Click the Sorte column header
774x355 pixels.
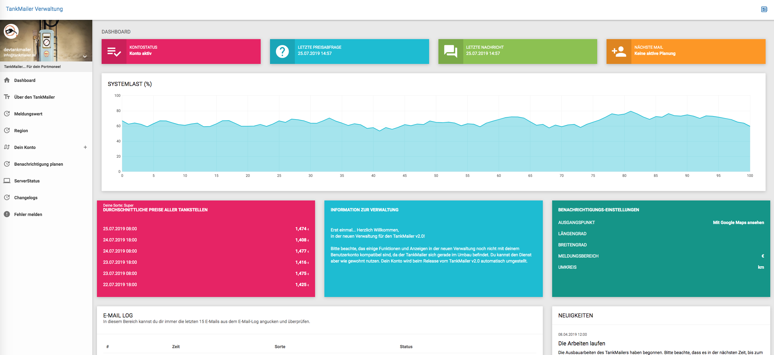(280, 347)
